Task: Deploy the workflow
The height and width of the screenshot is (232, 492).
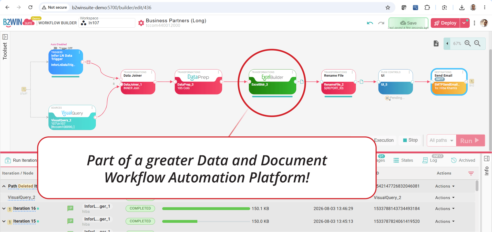Action: point(445,23)
